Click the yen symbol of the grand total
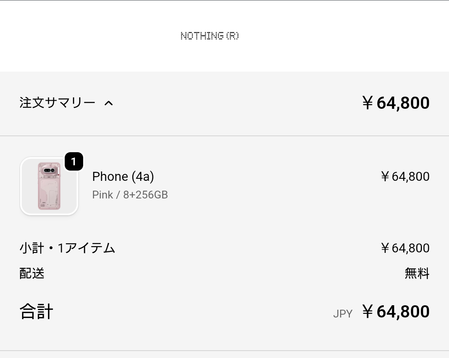This screenshot has width=449, height=358. click(367, 312)
